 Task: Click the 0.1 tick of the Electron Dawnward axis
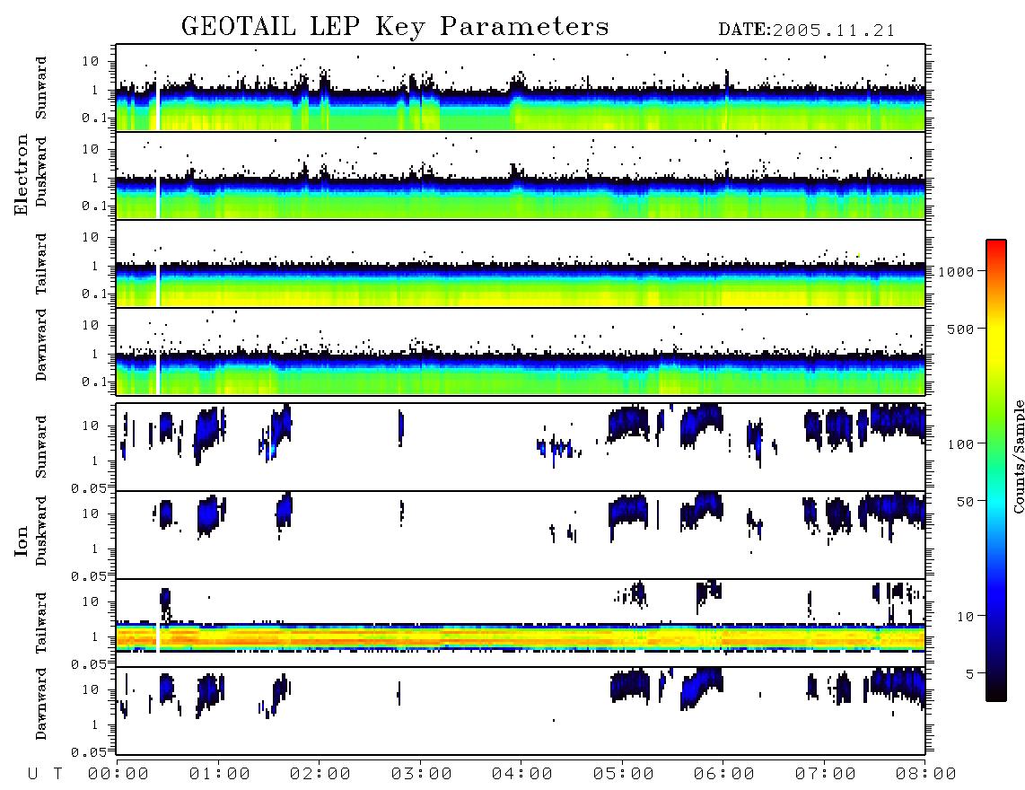point(94,382)
